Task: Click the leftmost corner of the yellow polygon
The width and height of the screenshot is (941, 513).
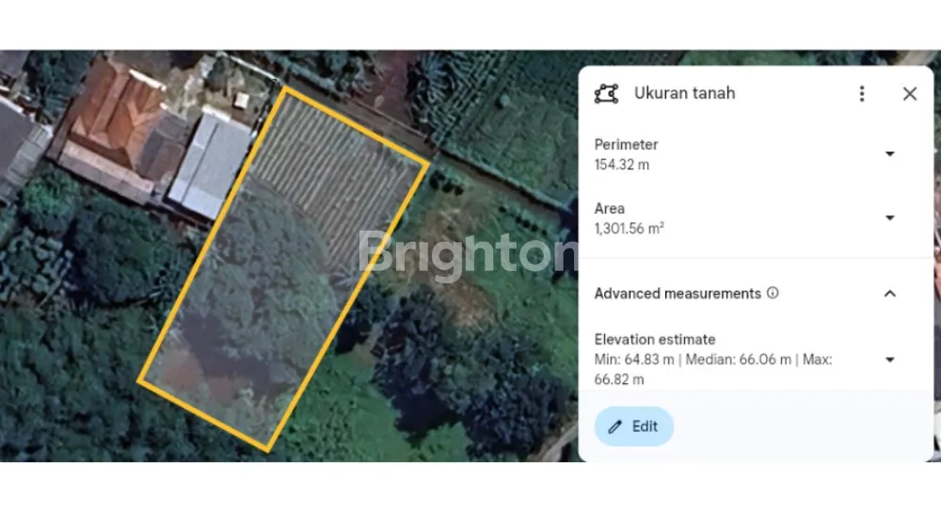Action: [x=140, y=381]
